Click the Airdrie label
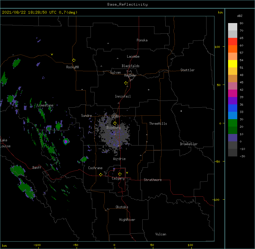The height and width of the screenshot is (249, 255). tap(120, 159)
